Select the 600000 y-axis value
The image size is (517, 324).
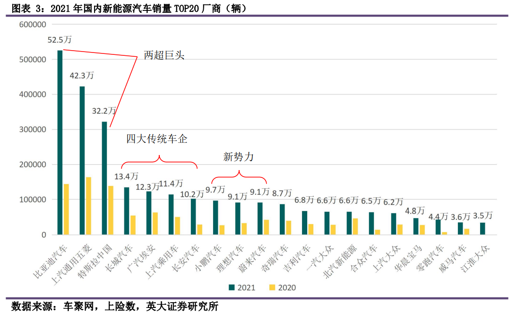point(33,25)
